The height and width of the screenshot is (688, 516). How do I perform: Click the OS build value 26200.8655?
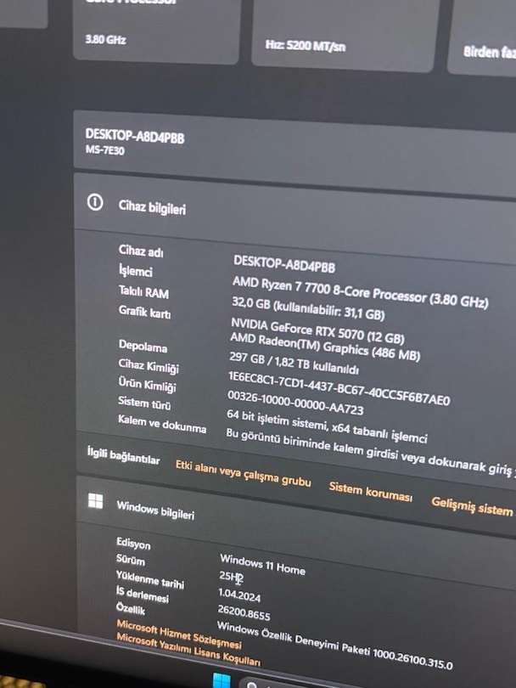(244, 612)
